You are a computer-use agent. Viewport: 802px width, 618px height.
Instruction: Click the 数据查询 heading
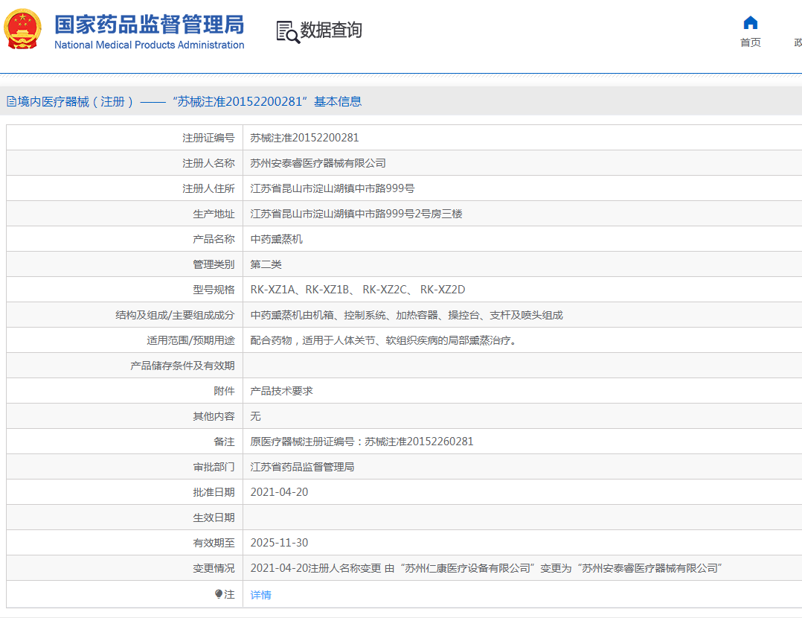pos(331,31)
